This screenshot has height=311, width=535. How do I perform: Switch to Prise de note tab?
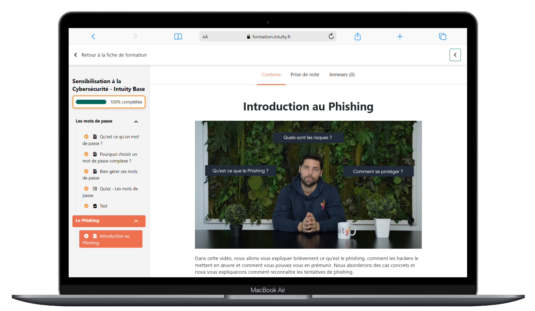point(305,75)
